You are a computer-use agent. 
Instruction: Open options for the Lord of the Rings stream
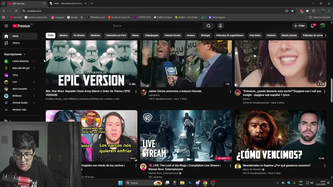[x=230, y=166]
